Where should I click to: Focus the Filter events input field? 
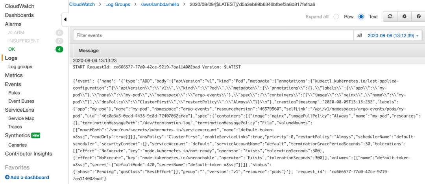tap(213, 35)
